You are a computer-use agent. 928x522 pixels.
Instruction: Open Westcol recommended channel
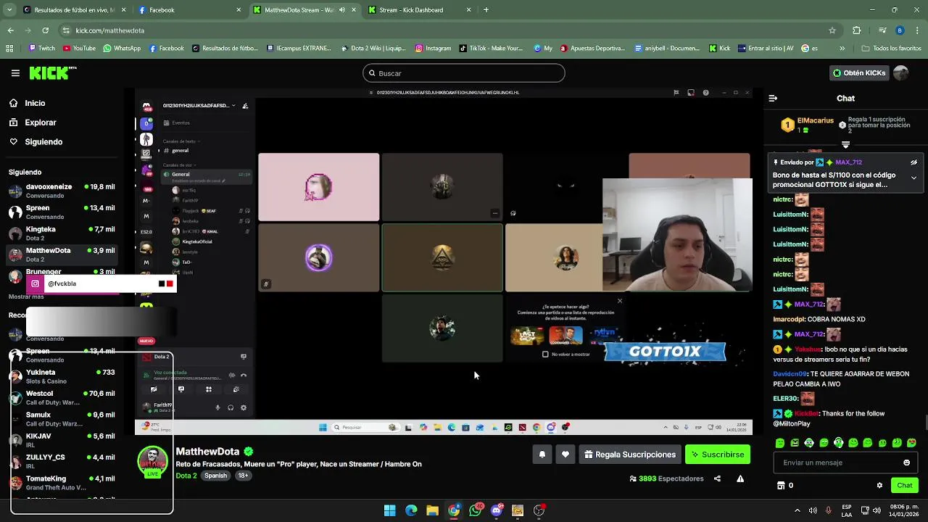62,398
